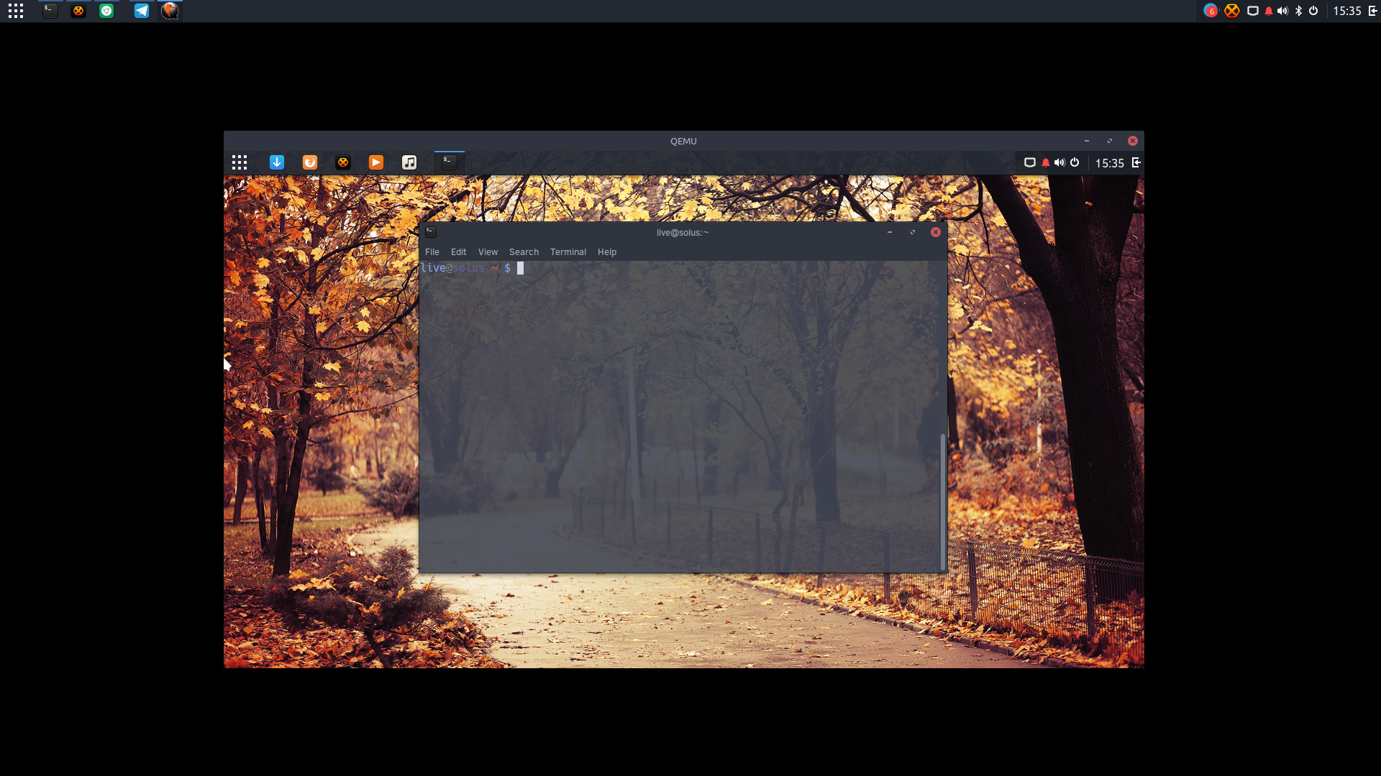Open notifications bell in host tray
This screenshot has height=776, width=1381.
[x=1269, y=11]
